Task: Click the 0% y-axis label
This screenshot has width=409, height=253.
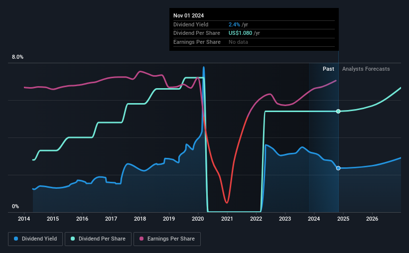Action: 15,206
